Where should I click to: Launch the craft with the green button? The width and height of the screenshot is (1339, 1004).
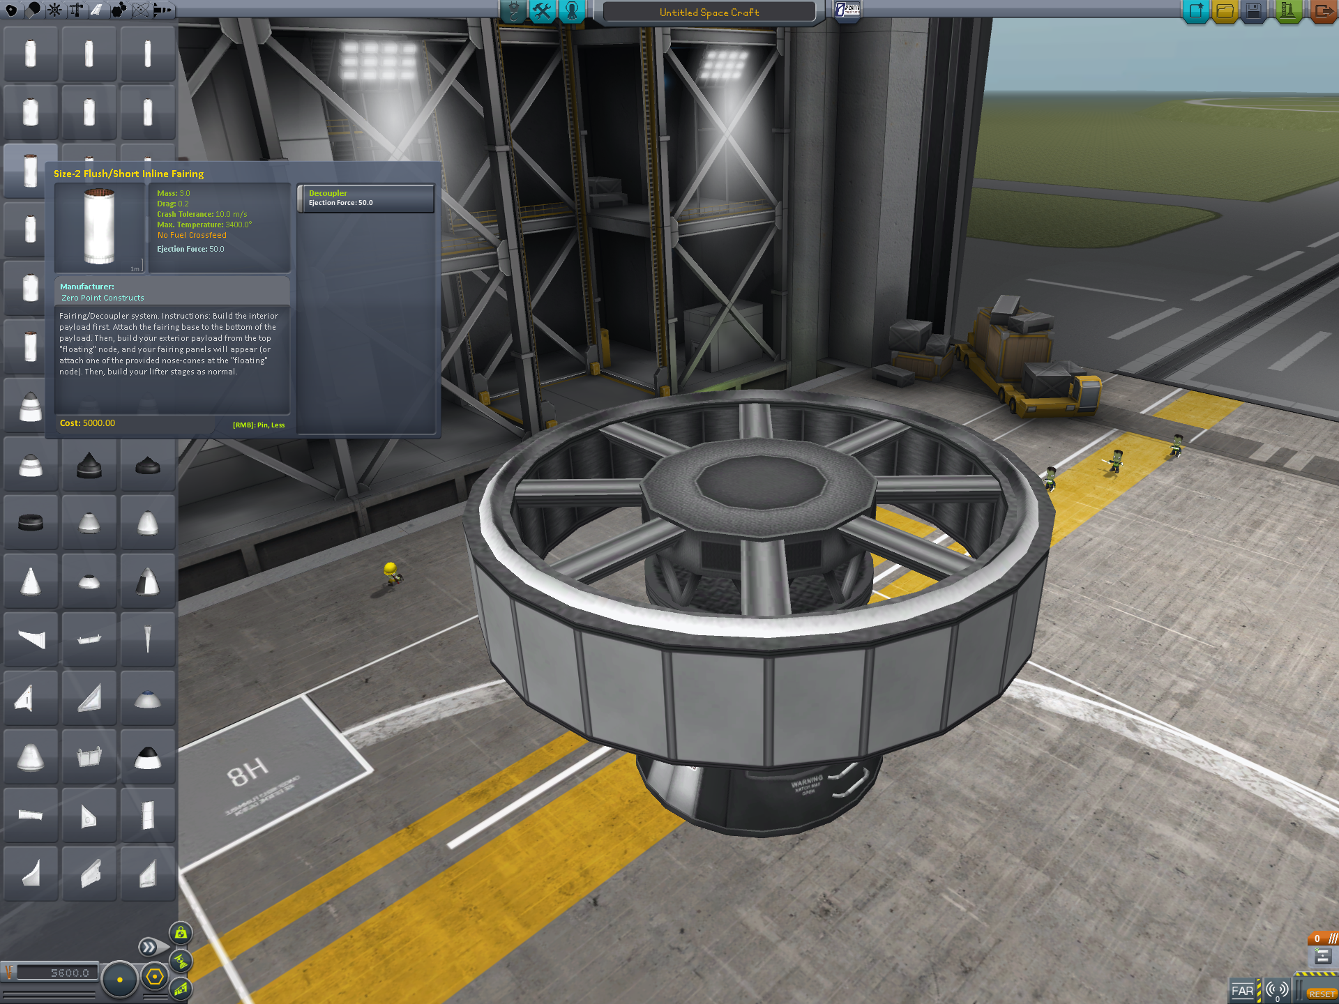(x=1288, y=11)
